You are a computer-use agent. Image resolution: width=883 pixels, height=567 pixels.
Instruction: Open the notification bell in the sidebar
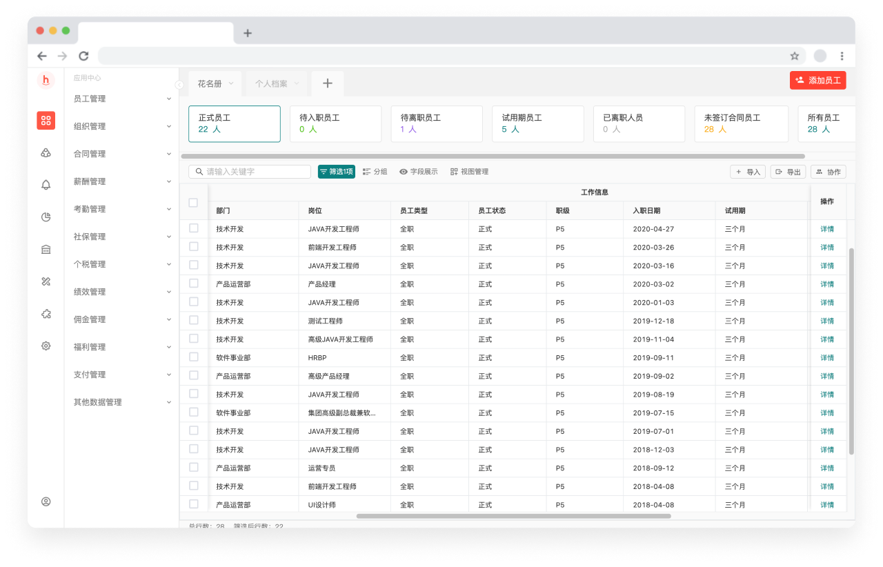coord(46,185)
